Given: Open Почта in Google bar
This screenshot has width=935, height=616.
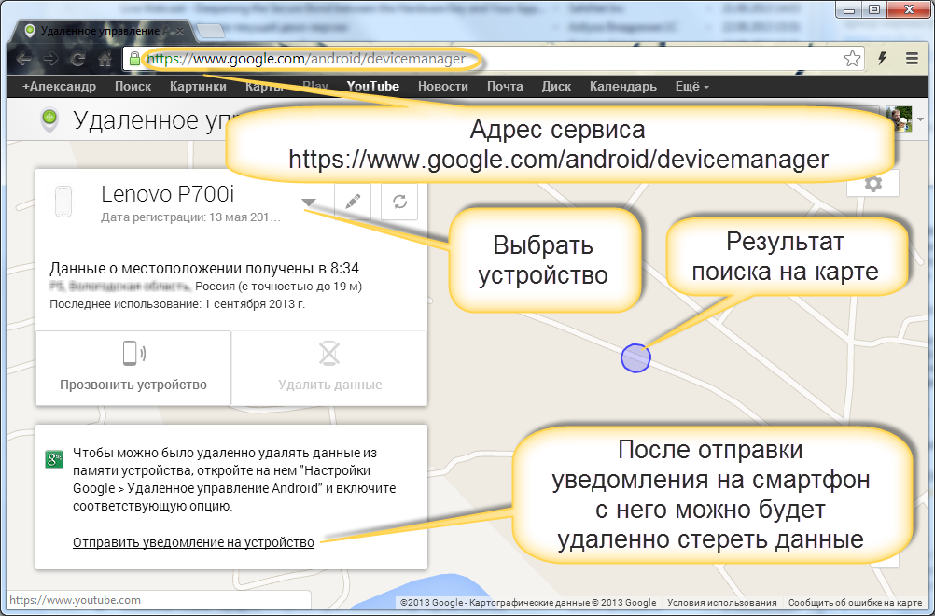Looking at the screenshot, I should pos(505,86).
